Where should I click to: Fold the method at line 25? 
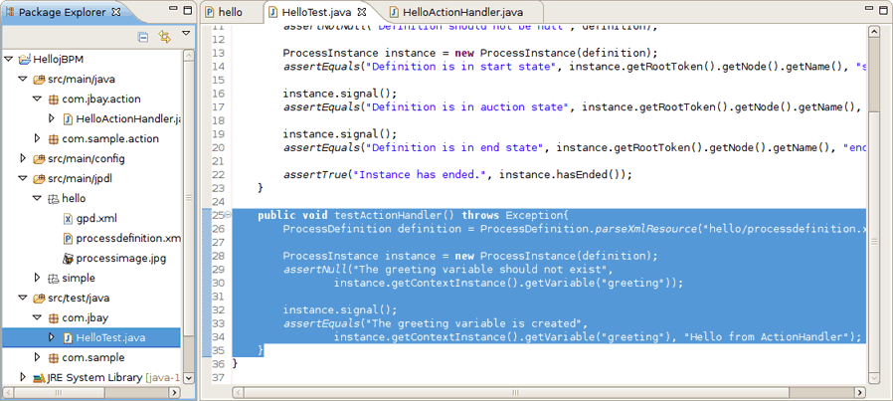228,215
